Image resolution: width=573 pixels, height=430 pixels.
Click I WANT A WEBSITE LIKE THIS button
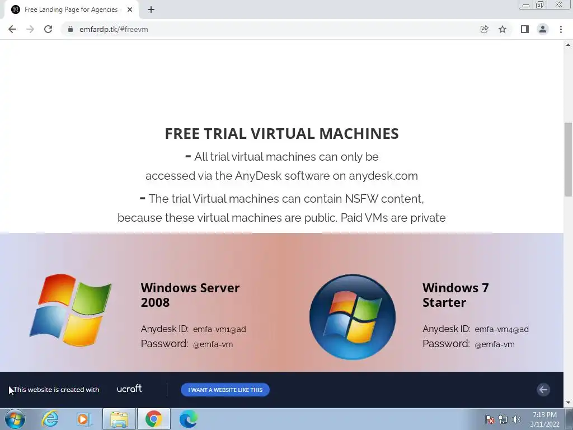[x=225, y=390]
